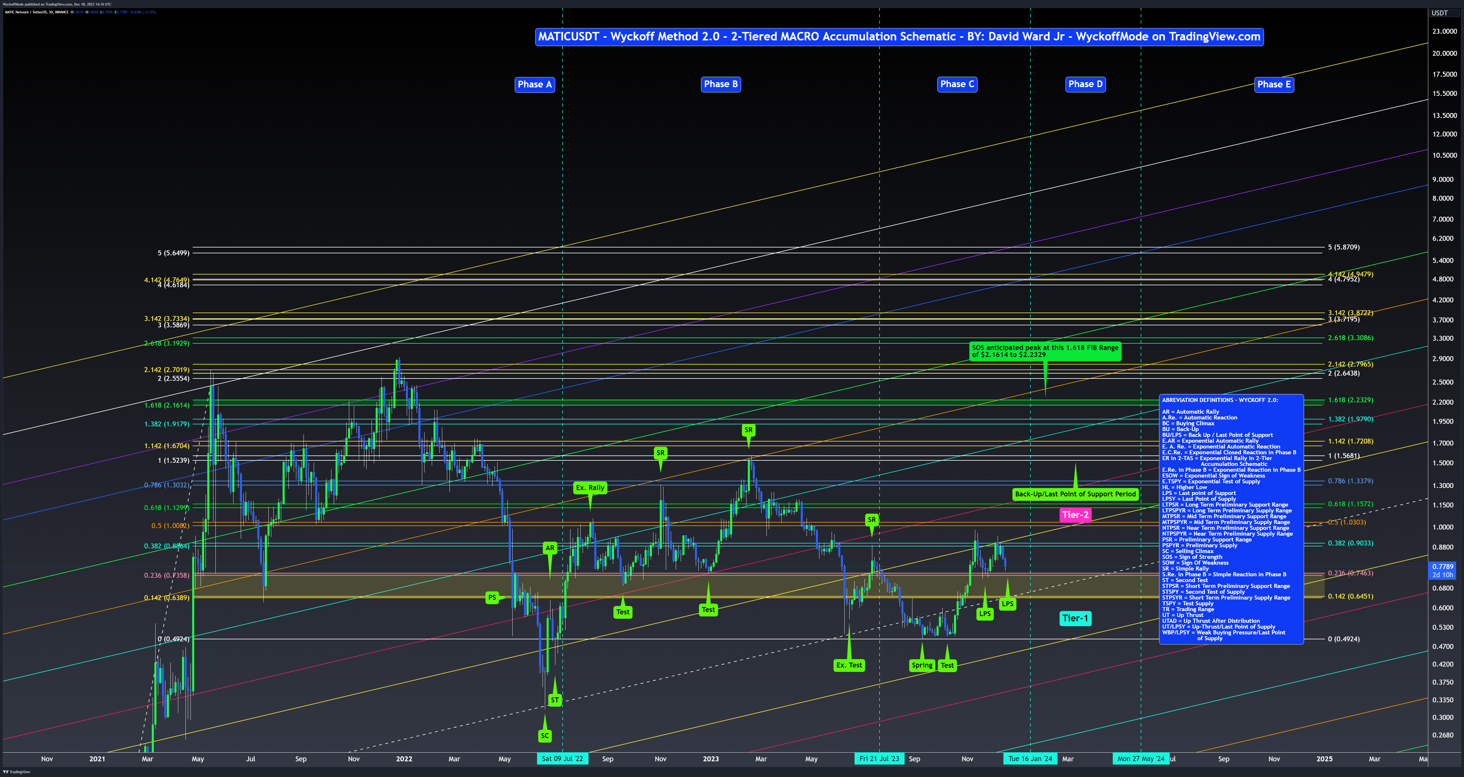Click the left Fib label 0.236 (0.7358)
This screenshot has height=777, width=1464.
pos(167,575)
